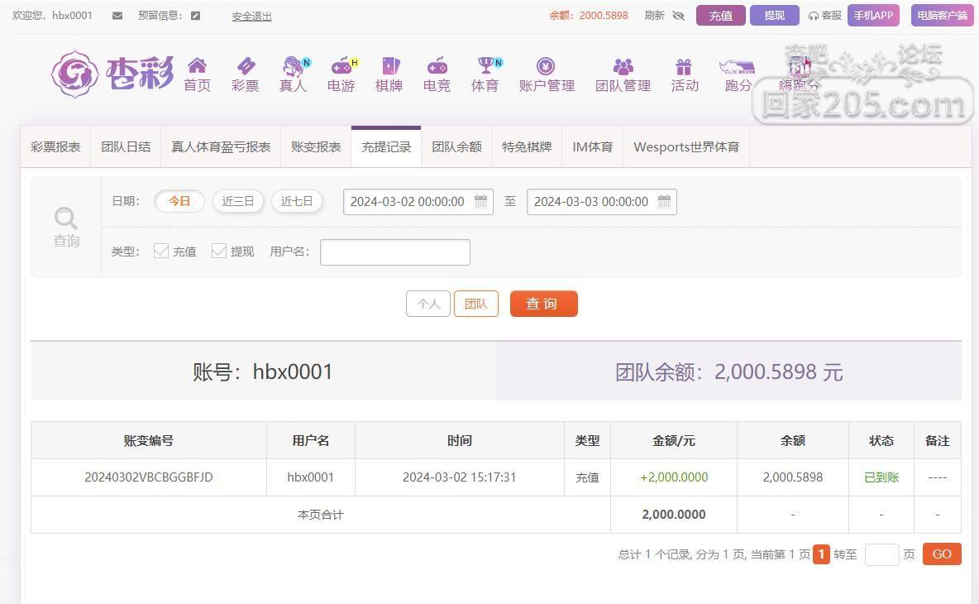Uncheck the 提现 type checkbox
The image size is (979, 604).
[x=218, y=251]
